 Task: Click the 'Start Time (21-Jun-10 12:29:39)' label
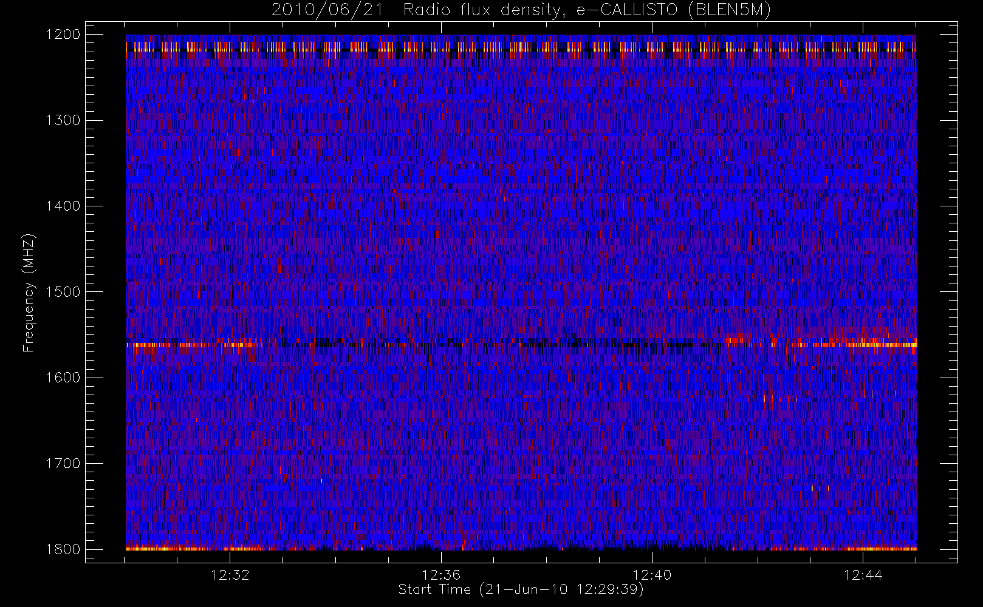click(521, 589)
